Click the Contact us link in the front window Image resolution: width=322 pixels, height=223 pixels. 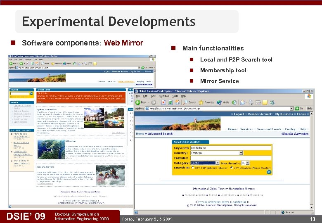coord(239,202)
